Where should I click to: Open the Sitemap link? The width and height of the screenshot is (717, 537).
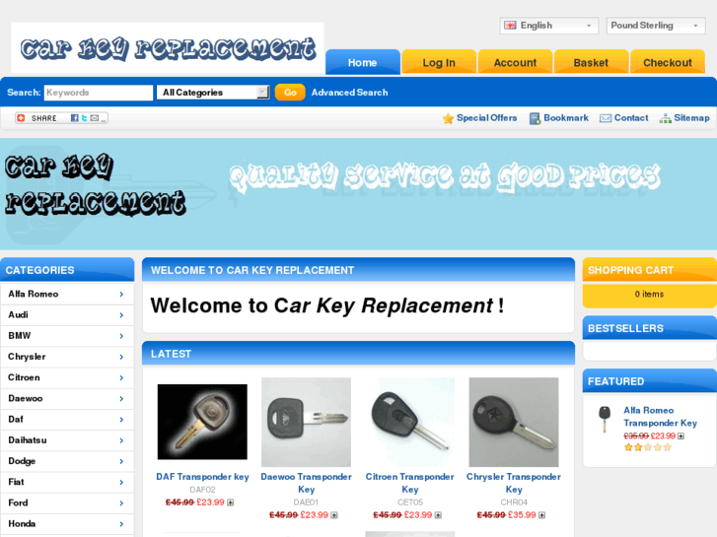tap(691, 118)
